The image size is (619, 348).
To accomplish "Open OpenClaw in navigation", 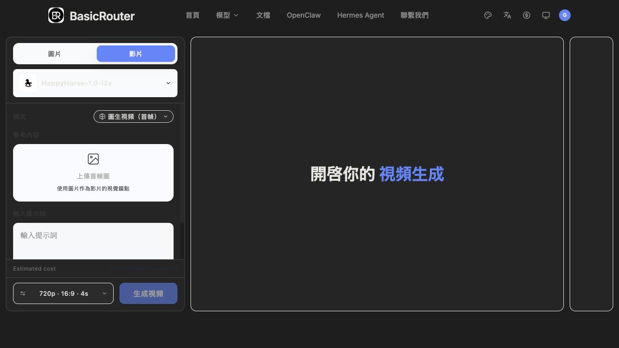I will pyautogui.click(x=304, y=15).
